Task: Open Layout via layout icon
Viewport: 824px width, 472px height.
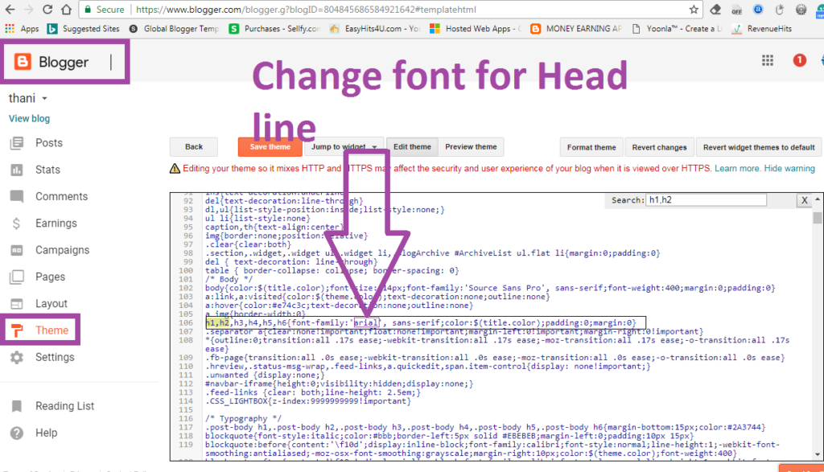Action: [x=17, y=303]
